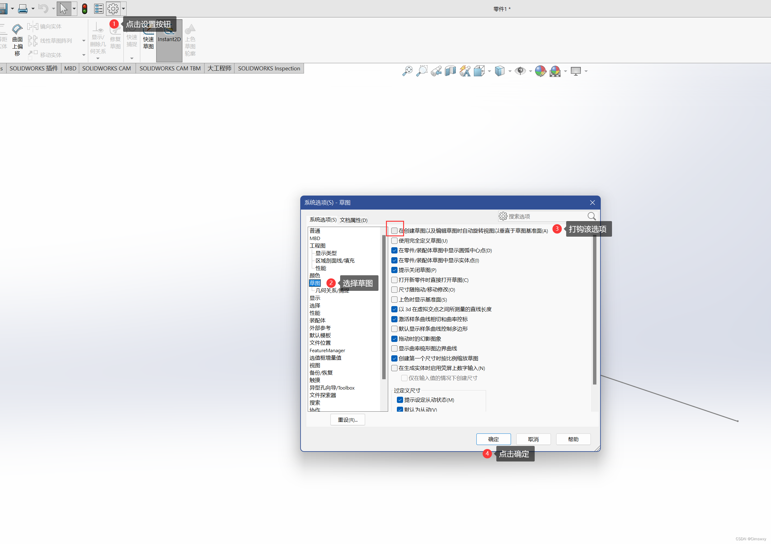Click the Rebuild traffic light icon
Viewport: 771px width, 544px height.
click(x=84, y=9)
